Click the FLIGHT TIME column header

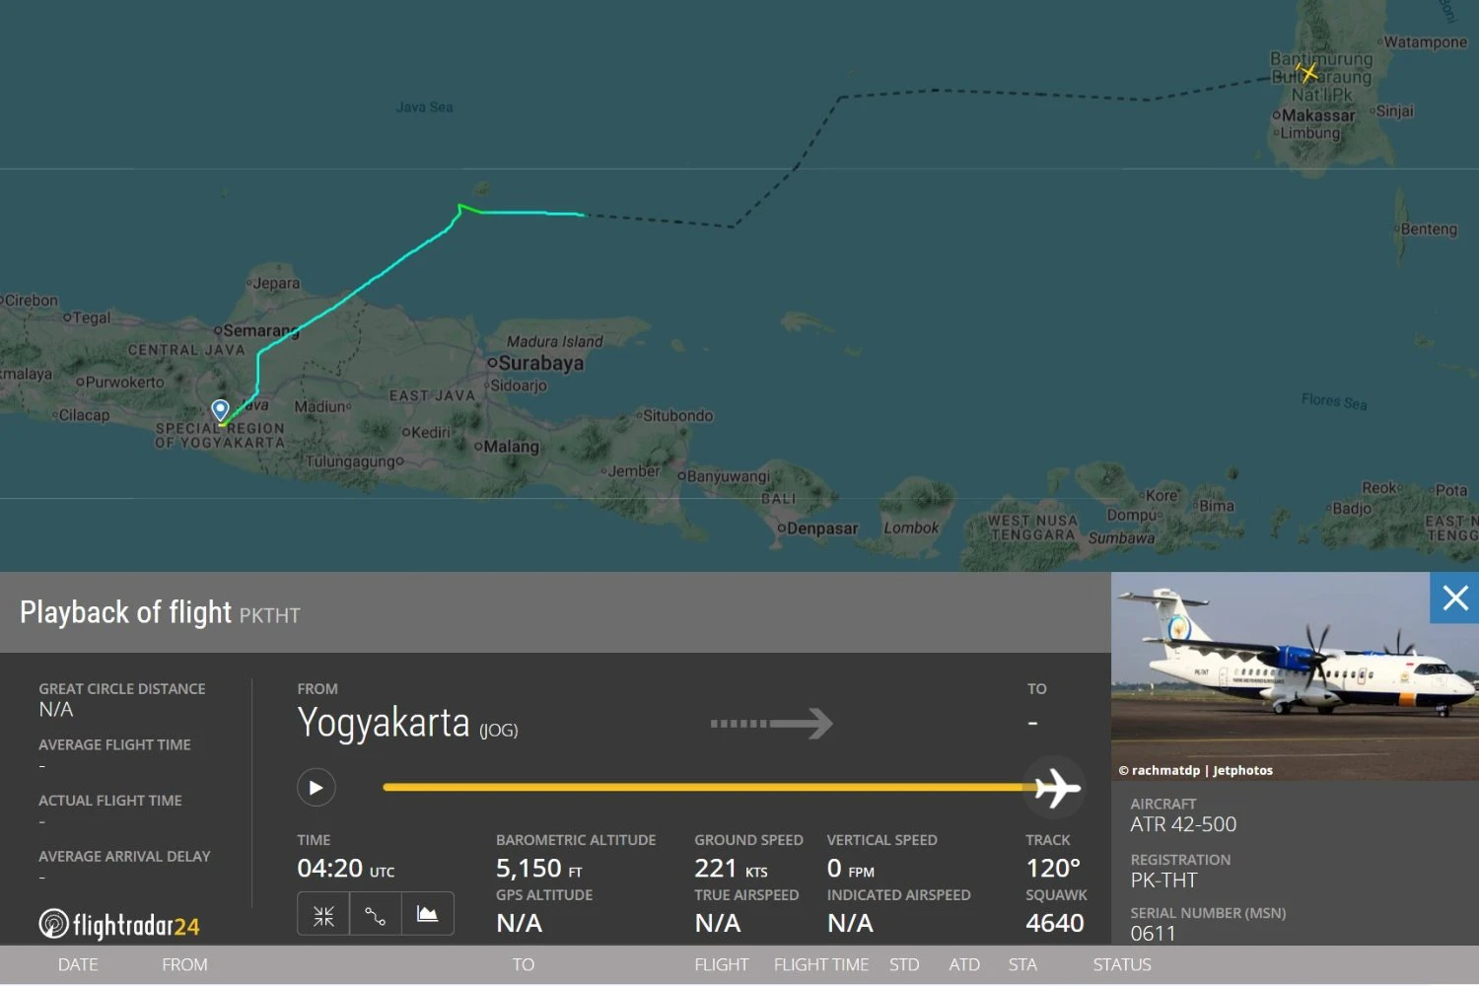pos(820,964)
